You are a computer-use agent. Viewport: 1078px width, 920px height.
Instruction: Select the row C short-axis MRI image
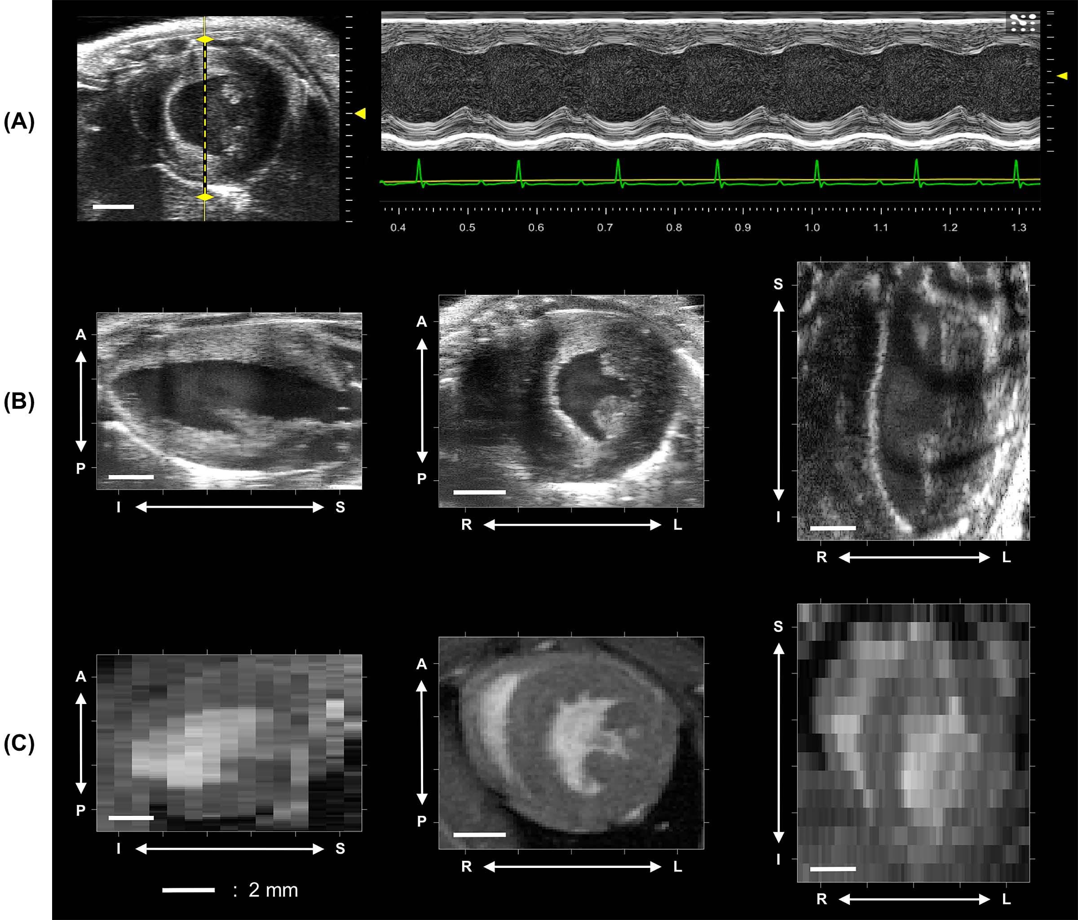click(571, 742)
